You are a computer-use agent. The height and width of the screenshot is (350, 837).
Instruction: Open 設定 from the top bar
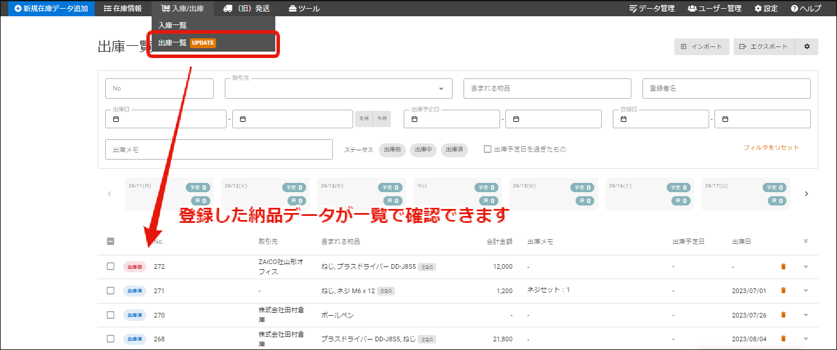tap(766, 8)
